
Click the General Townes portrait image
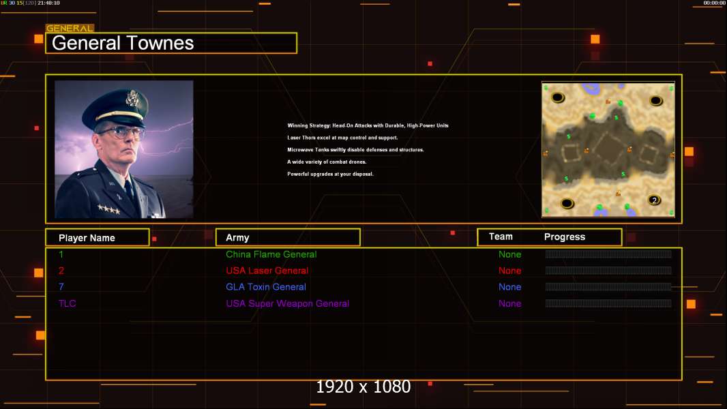coord(124,149)
